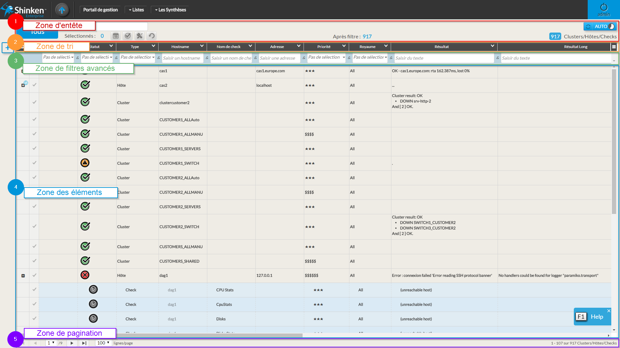Click the calendar schedule downtime icon
The width and height of the screenshot is (620, 348).
click(116, 36)
